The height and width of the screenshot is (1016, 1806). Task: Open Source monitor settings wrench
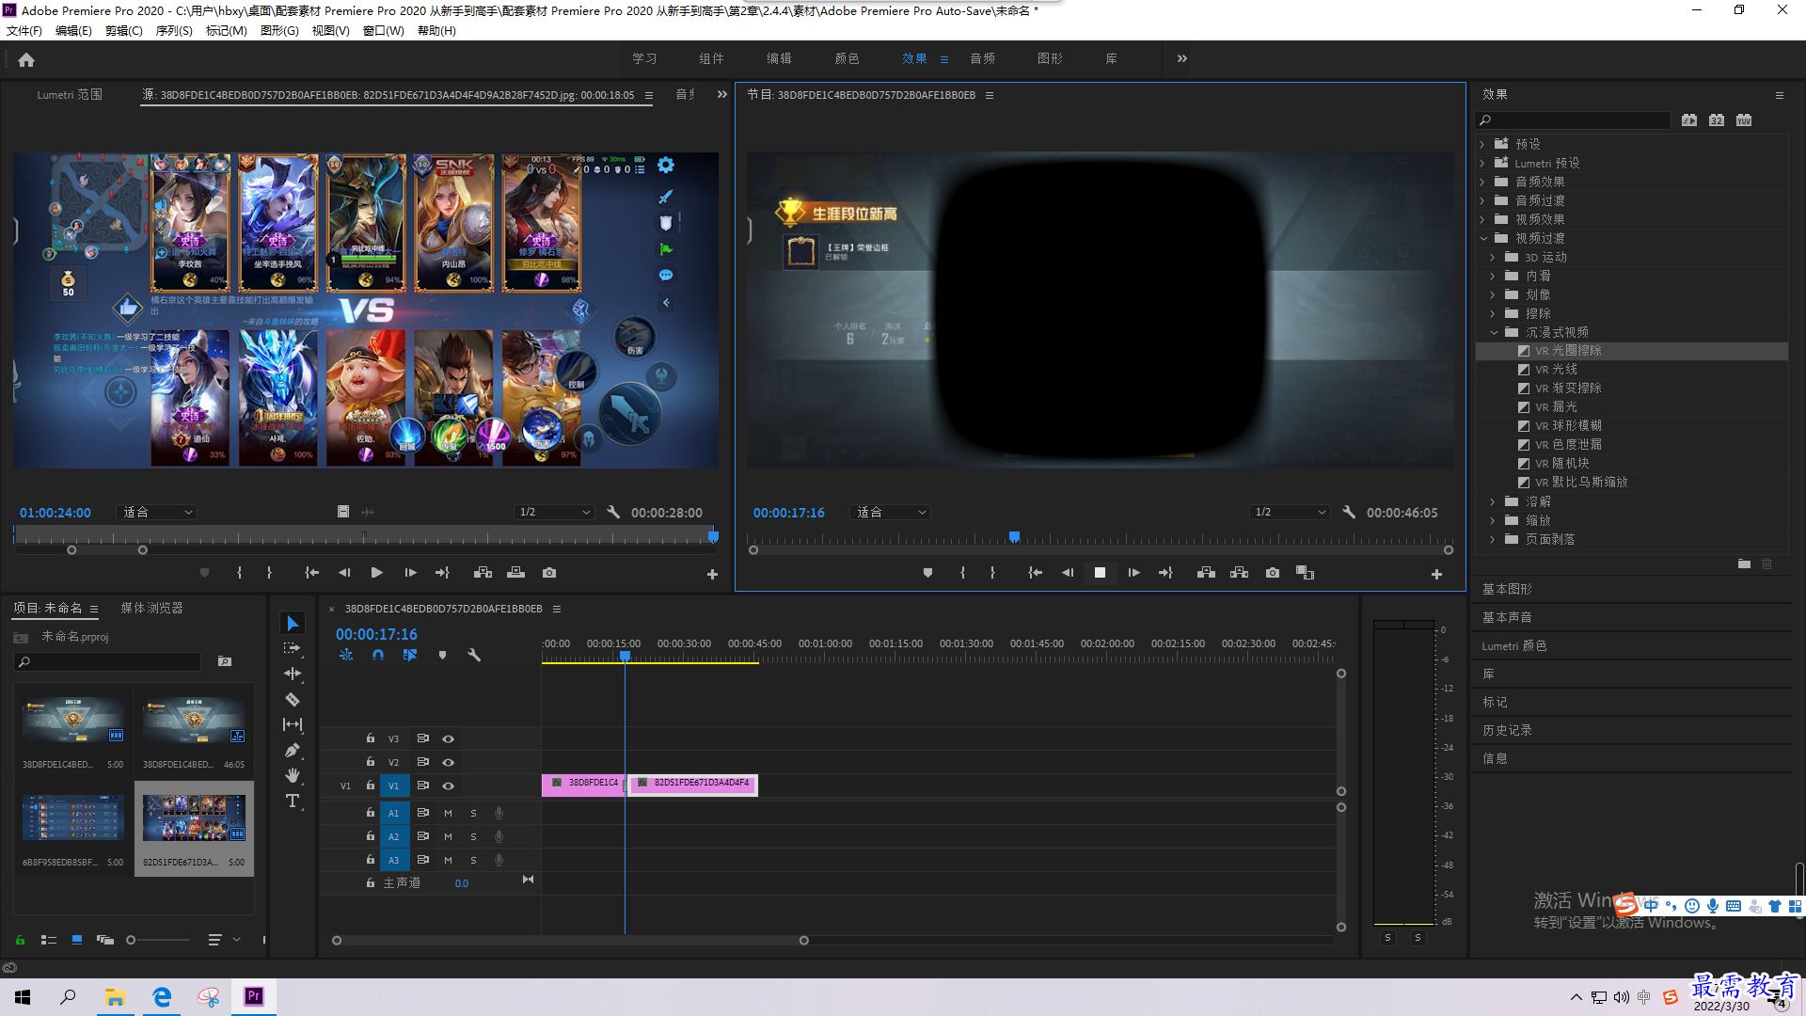click(x=613, y=512)
